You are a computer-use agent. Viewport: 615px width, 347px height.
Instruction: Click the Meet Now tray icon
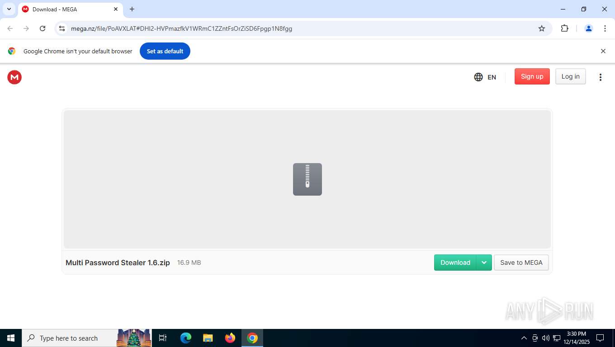(535, 338)
